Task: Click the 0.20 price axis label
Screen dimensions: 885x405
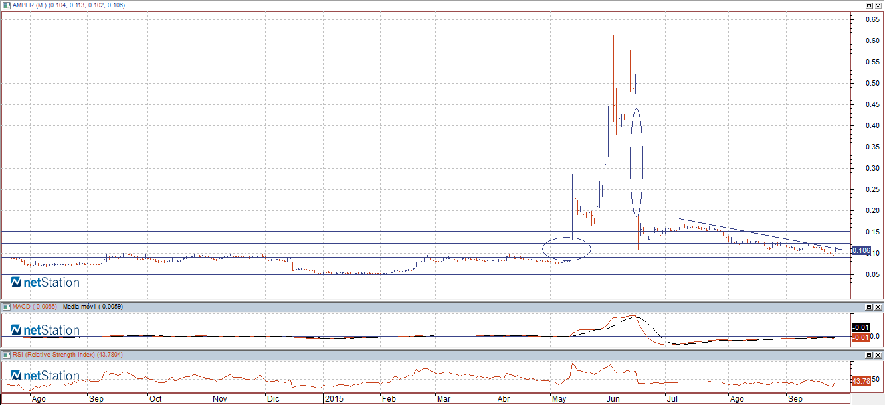Action: click(x=872, y=210)
